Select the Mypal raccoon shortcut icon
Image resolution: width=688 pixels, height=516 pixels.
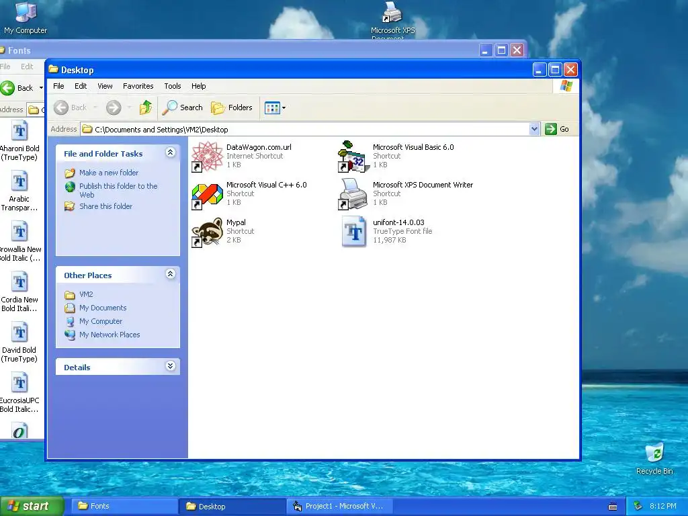[207, 232]
